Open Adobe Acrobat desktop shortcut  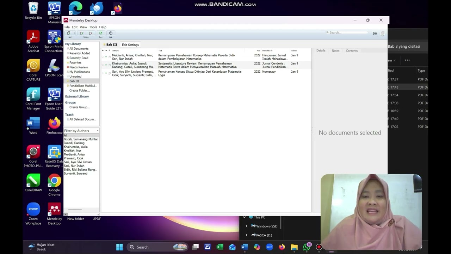tap(33, 41)
